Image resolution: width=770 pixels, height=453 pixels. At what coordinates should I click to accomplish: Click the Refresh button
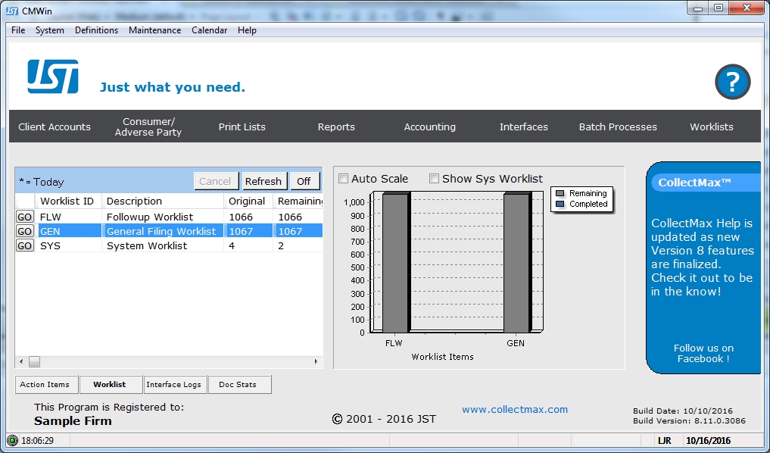point(263,181)
